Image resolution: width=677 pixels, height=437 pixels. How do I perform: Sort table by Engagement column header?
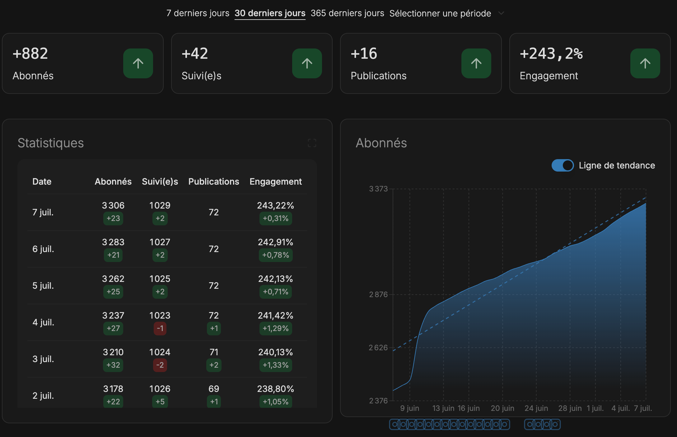pyautogui.click(x=275, y=182)
